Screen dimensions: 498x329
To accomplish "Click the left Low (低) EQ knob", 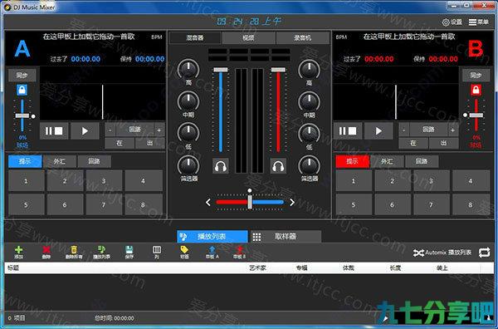I will [188, 133].
